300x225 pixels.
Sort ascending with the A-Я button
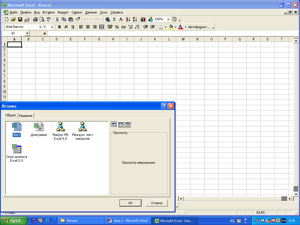tap(128, 19)
